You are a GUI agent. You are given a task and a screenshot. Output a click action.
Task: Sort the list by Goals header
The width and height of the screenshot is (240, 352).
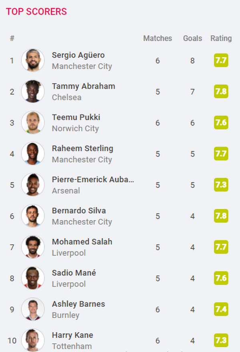pyautogui.click(x=192, y=38)
